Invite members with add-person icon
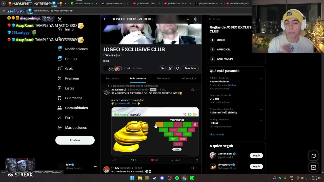Screen dimensions: 324x182 (170, 68)
